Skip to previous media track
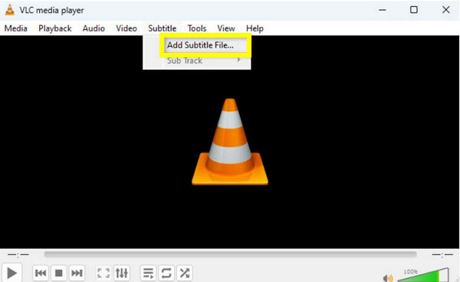Viewport: 460px width, 282px height. (40, 274)
